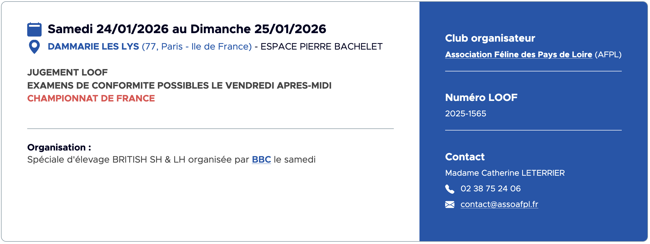Click the DAMMARIE LES LYS city name
650x244 pixels.
point(93,46)
